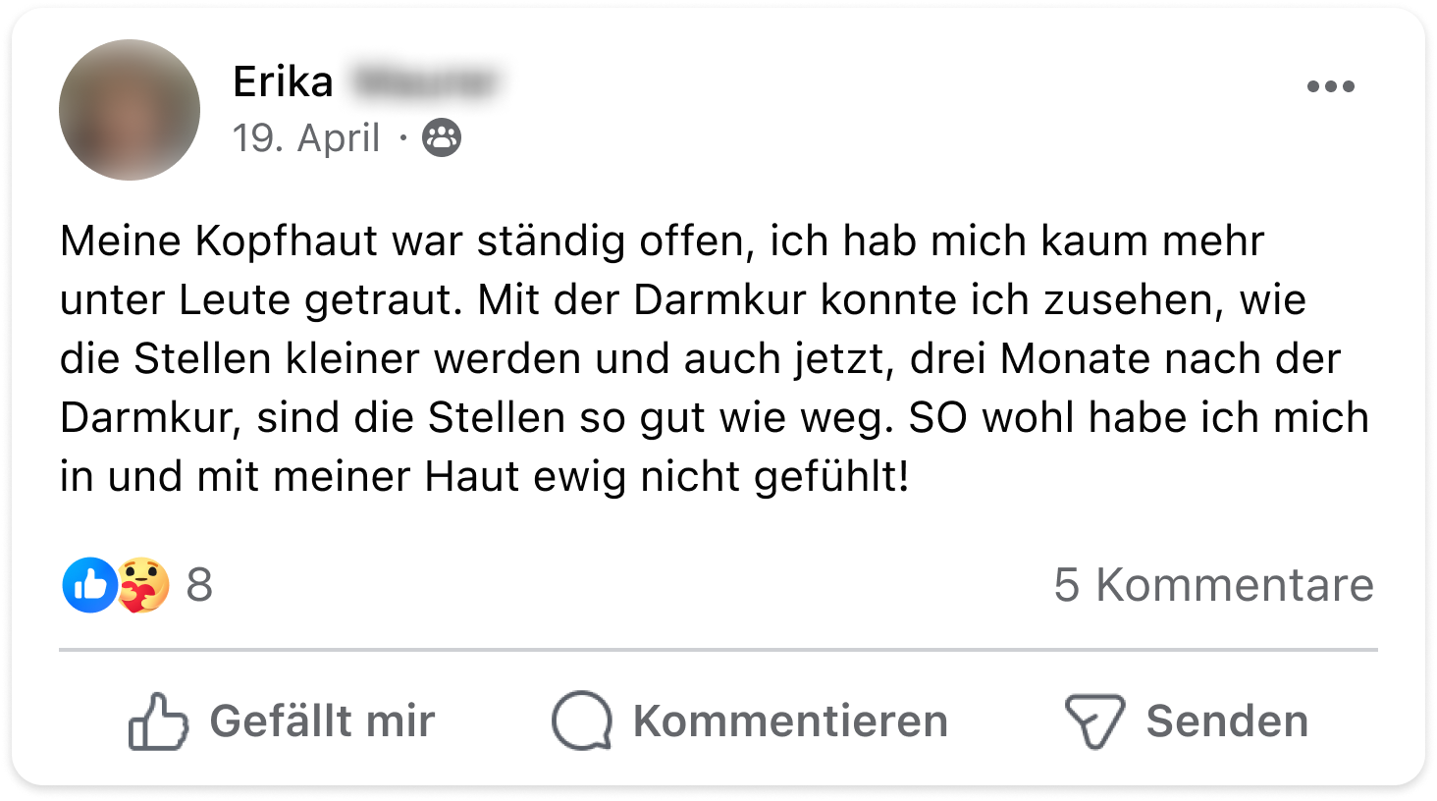Click the post's first line about Kopfhaut
The image size is (1437, 801).
662,241
